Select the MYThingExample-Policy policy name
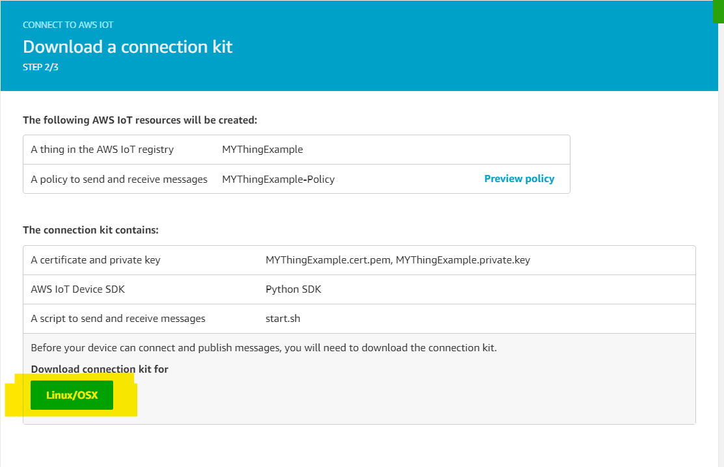The height and width of the screenshot is (467, 724). tap(278, 180)
